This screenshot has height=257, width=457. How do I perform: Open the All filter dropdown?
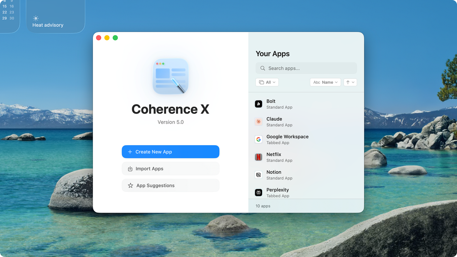pos(267,82)
